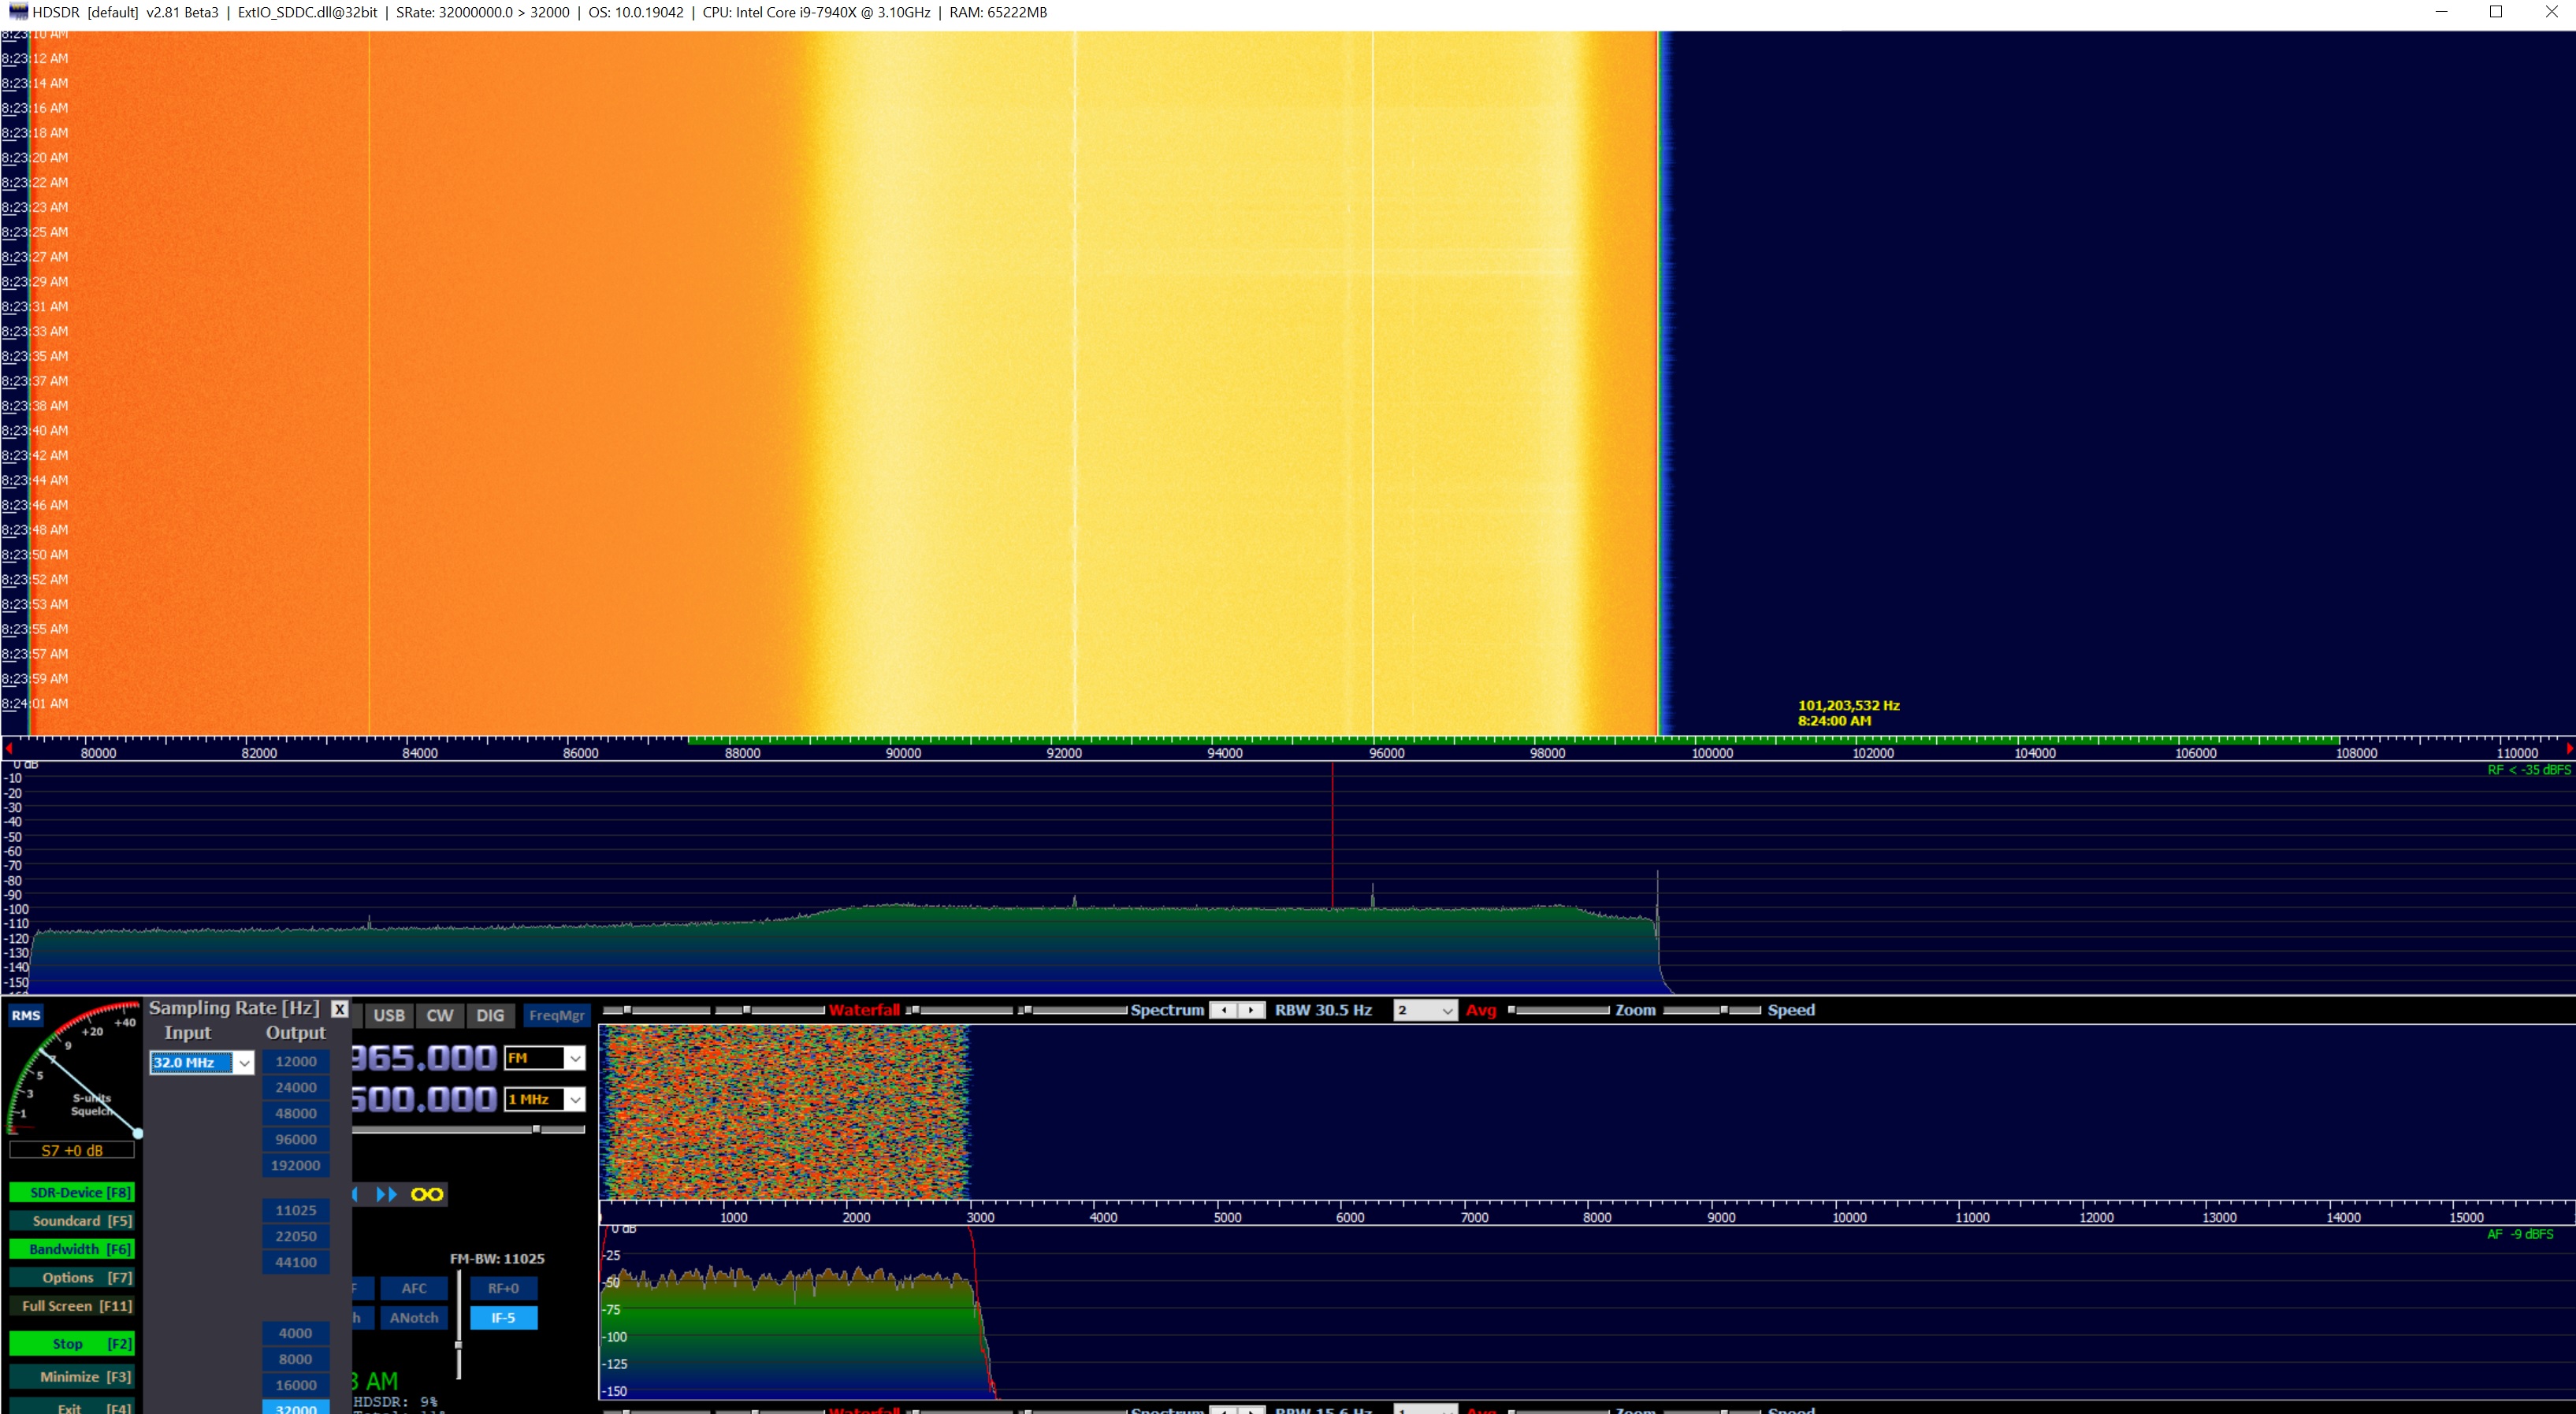Toggle the ANotch auto notch filter
The width and height of the screenshot is (2576, 1414).
tap(414, 1318)
